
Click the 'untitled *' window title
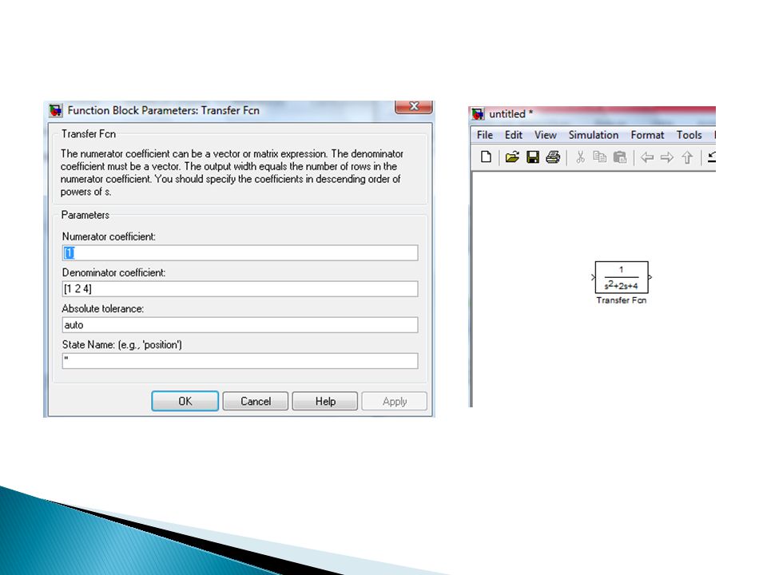click(x=511, y=114)
